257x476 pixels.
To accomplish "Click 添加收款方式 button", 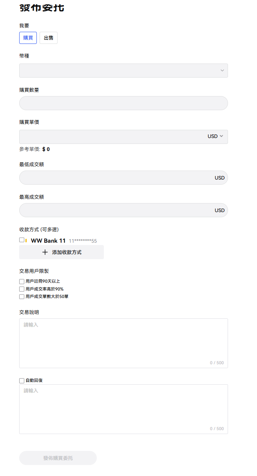I will tap(62, 252).
